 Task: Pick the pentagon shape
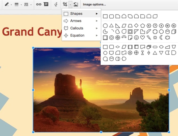pyautogui.click(x=142, y=26)
